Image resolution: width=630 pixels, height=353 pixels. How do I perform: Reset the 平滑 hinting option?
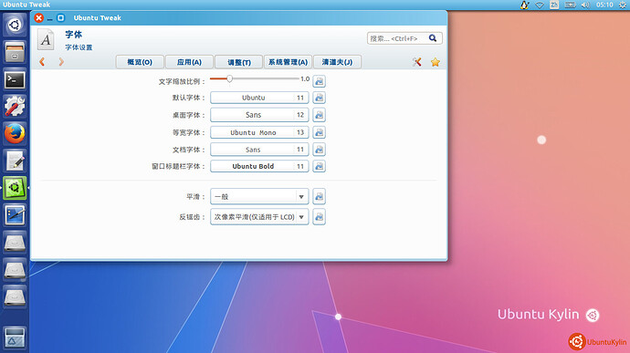click(x=319, y=197)
